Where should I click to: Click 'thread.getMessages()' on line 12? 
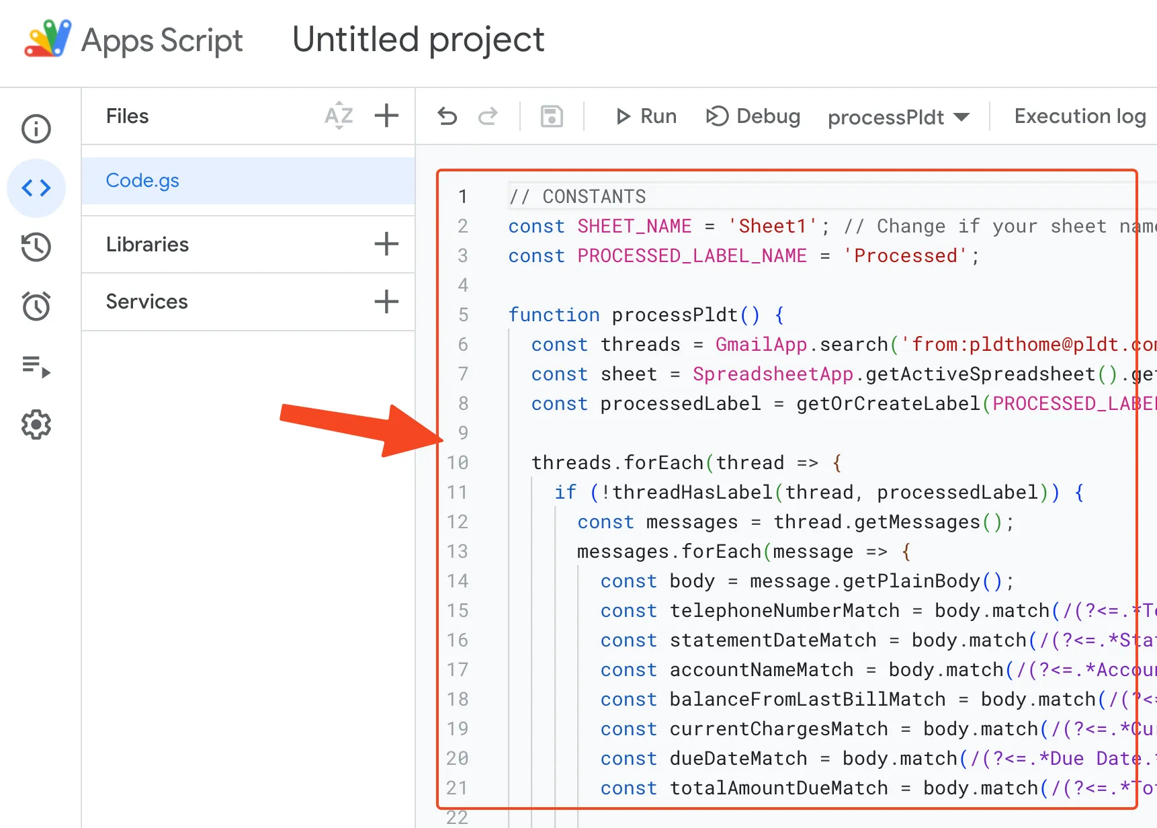(888, 522)
